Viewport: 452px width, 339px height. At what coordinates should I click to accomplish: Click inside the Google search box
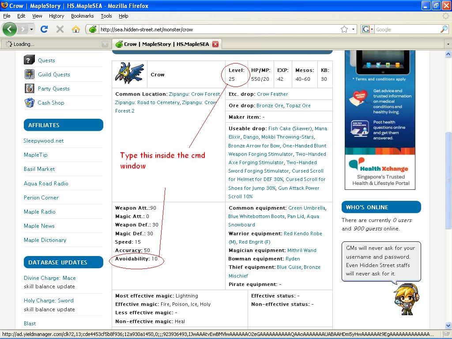click(x=407, y=29)
